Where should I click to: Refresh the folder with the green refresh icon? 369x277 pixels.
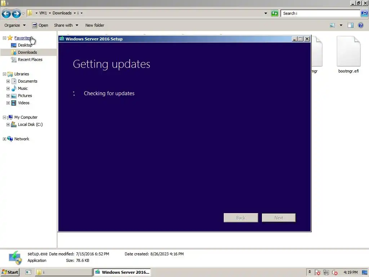click(x=275, y=13)
